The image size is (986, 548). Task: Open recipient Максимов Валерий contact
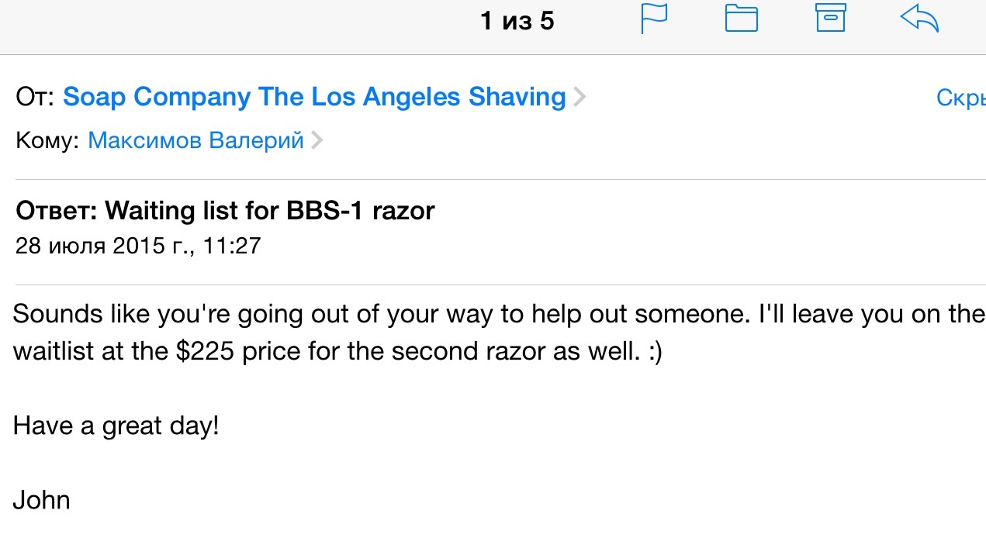click(195, 141)
